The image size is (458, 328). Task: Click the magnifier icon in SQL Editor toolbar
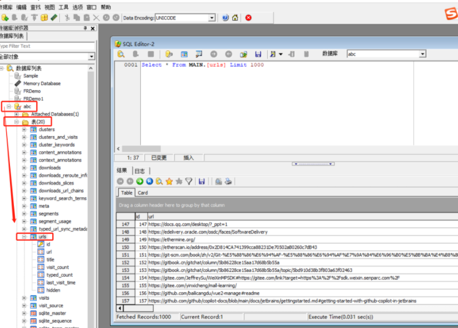[x=121, y=54]
